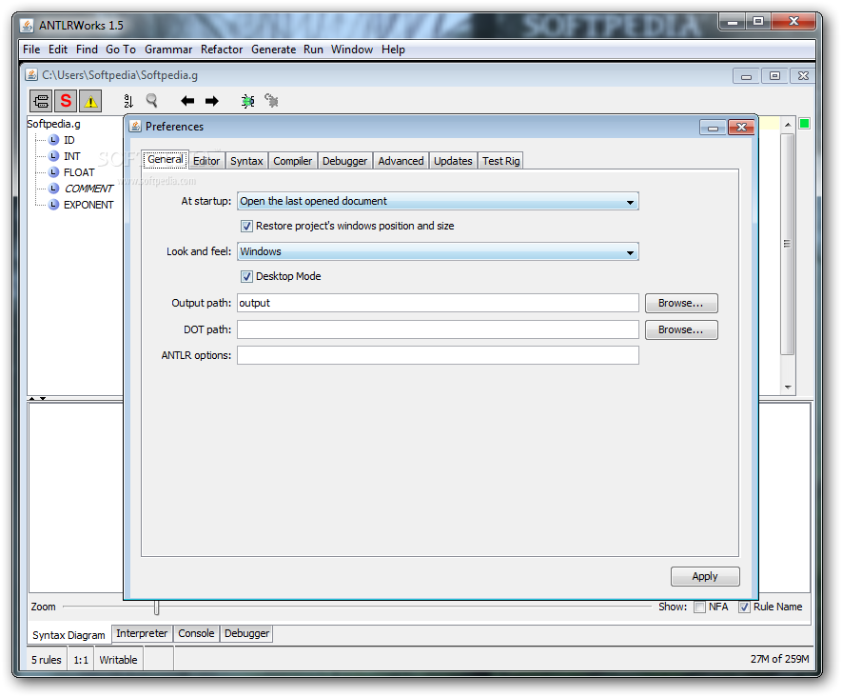Switch to the Advanced preferences tab
Screen dimensions: 842x697
(x=401, y=161)
